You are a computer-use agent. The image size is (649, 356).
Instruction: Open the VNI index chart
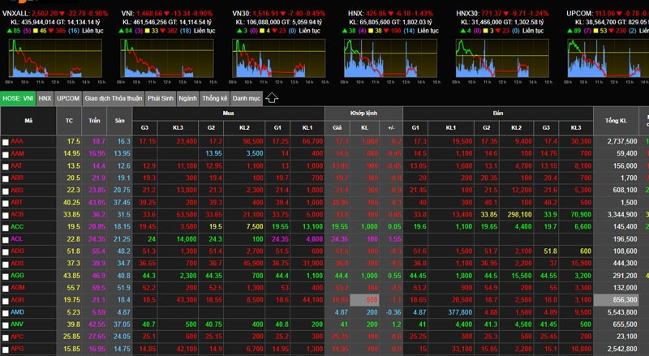coord(167,58)
